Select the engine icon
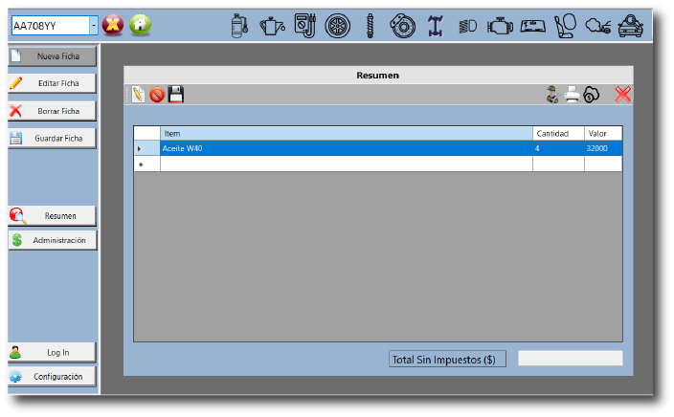The image size is (674, 417). 500,26
